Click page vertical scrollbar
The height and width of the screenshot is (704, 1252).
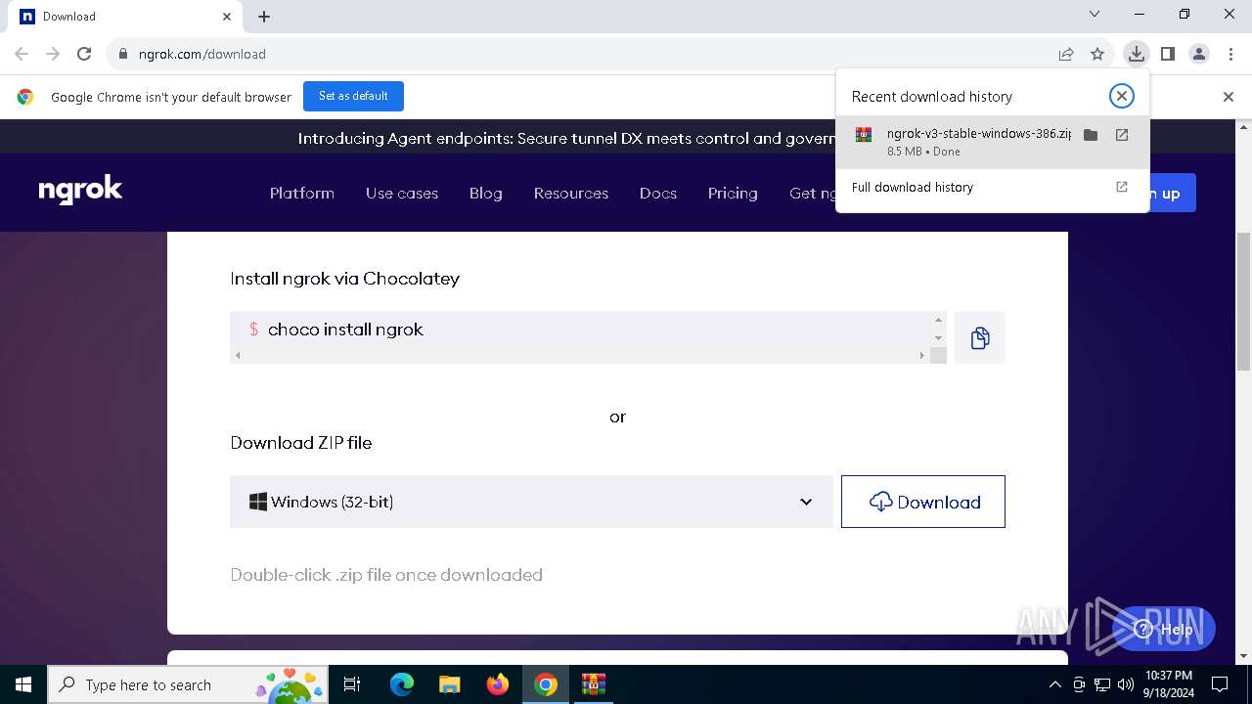pos(1244,301)
